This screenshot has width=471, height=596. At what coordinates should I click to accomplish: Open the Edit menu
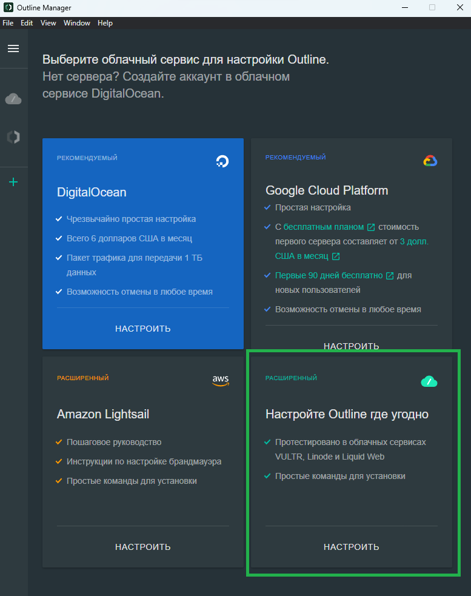(27, 23)
